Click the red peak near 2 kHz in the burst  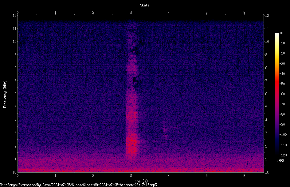(x=132, y=144)
